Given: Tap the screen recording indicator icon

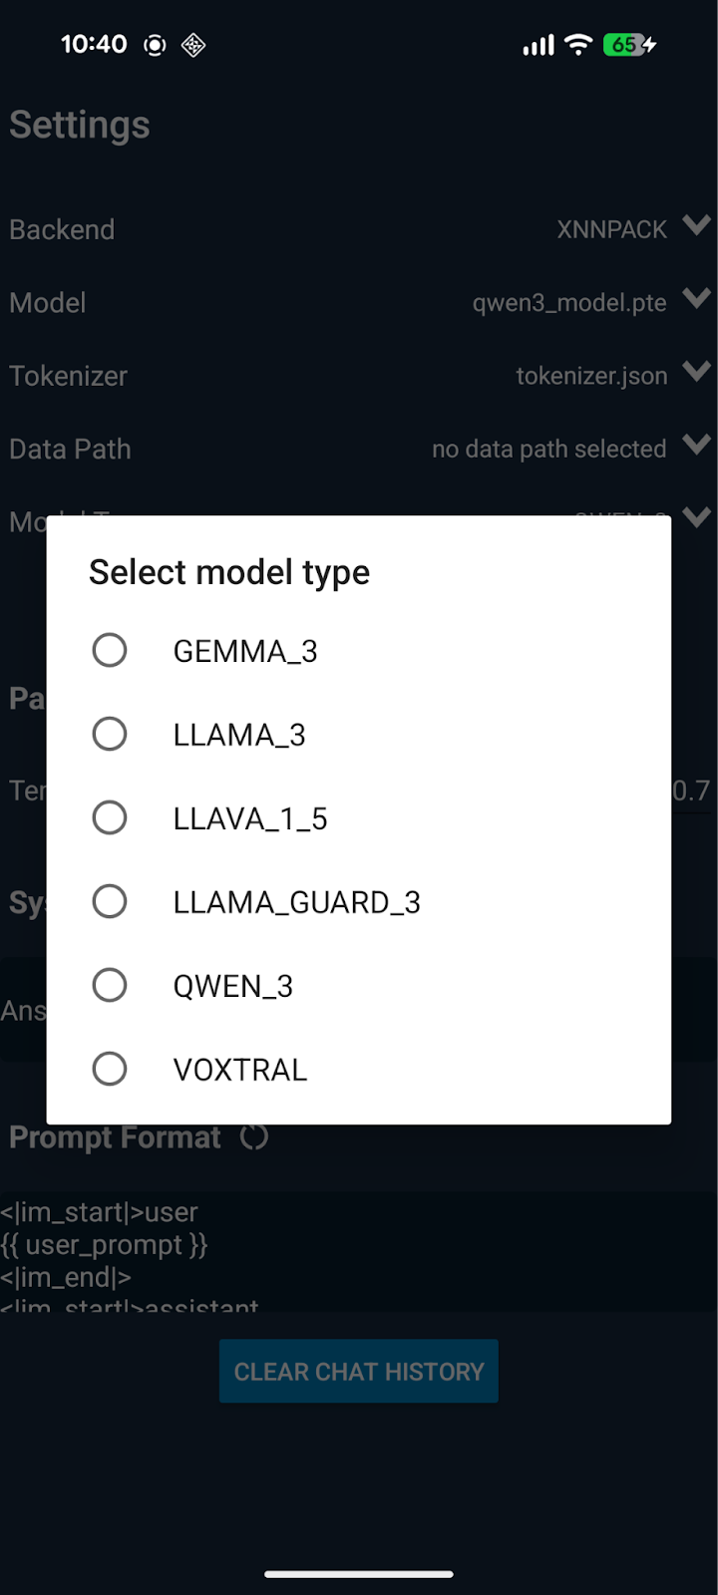Looking at the screenshot, I should coord(155,45).
